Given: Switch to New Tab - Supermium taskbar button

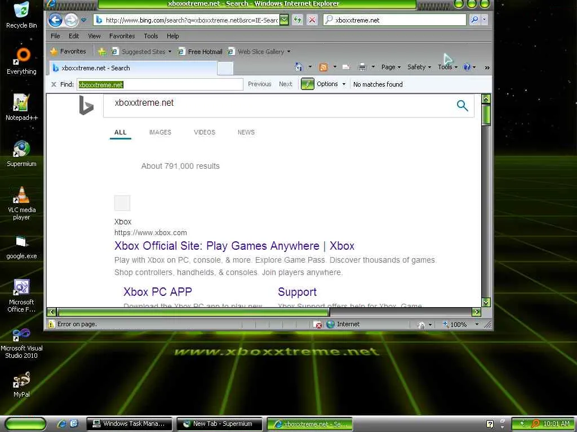Looking at the screenshot, I should coord(219,424).
